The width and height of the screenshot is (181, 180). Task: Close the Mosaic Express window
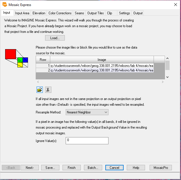tap(176, 5)
